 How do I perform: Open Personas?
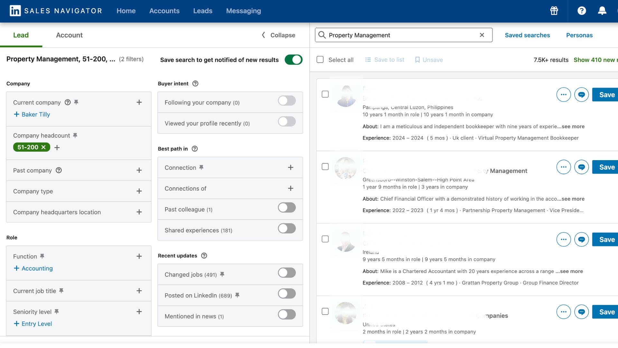tap(579, 35)
